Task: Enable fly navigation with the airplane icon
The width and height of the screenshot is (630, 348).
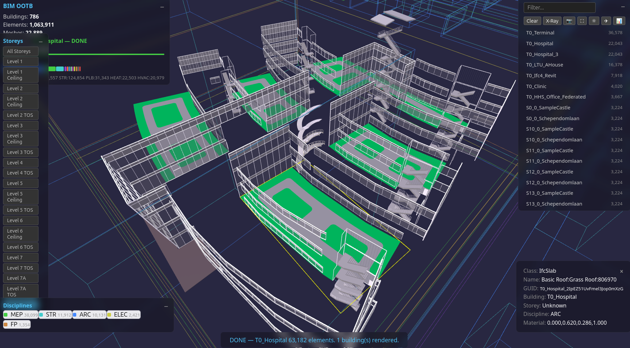Action: pyautogui.click(x=606, y=21)
